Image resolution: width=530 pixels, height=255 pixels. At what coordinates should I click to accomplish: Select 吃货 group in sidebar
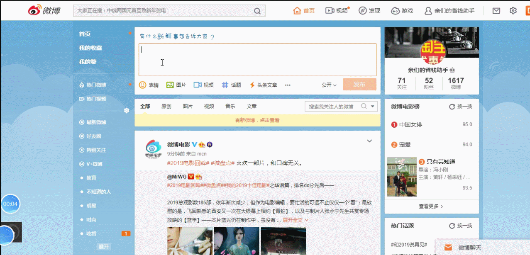[x=91, y=234]
